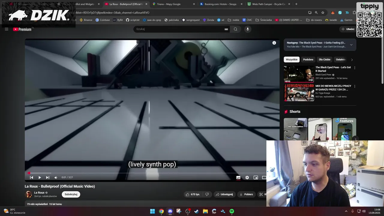384x216 pixels.
Task: Share the video via Udostępnij
Action: tap(224, 194)
